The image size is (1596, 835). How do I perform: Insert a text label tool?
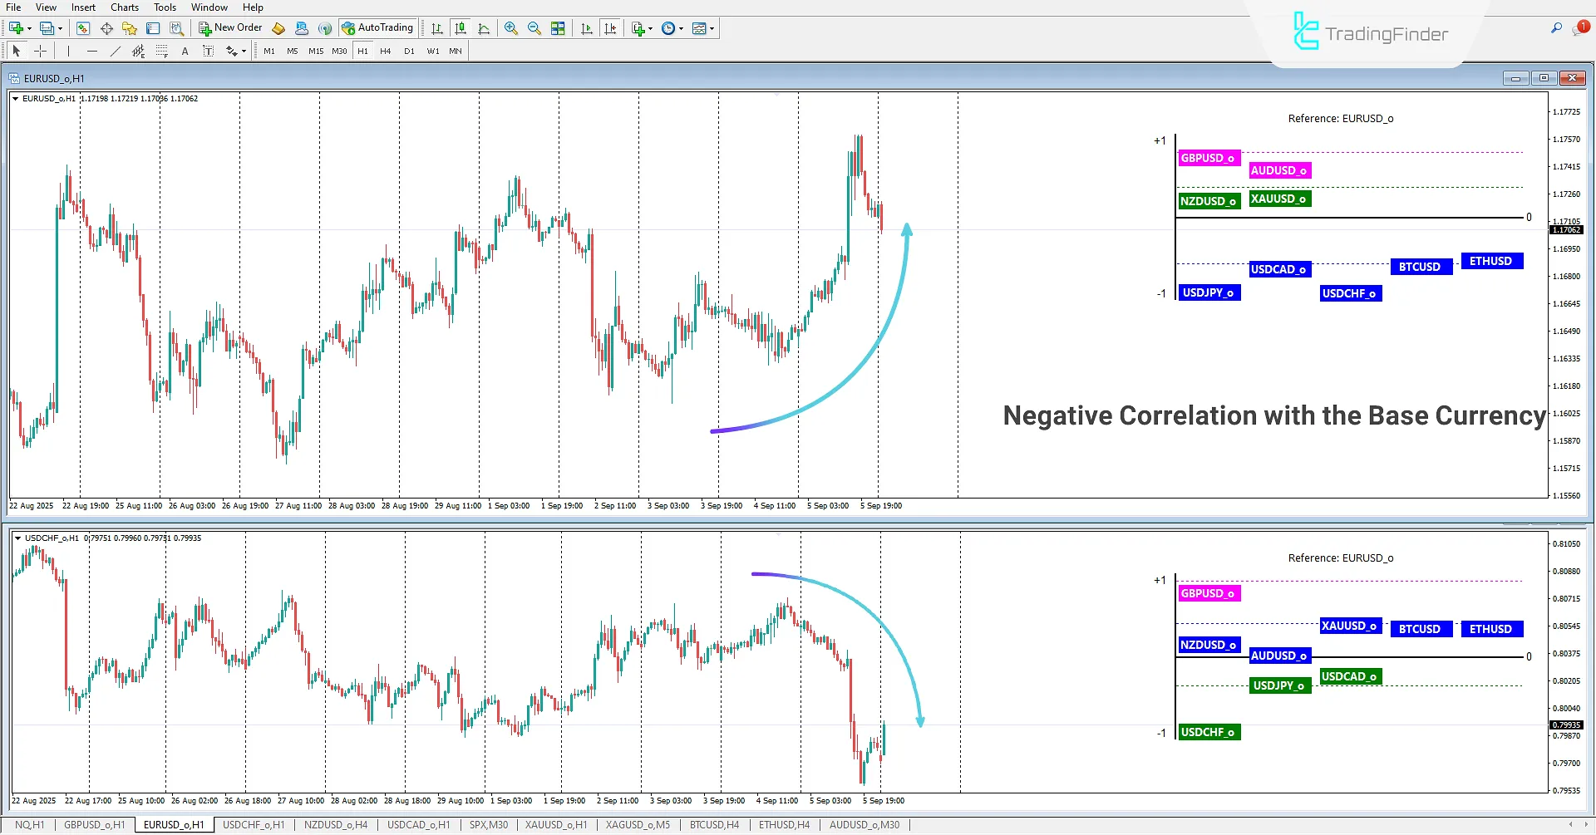tap(209, 51)
